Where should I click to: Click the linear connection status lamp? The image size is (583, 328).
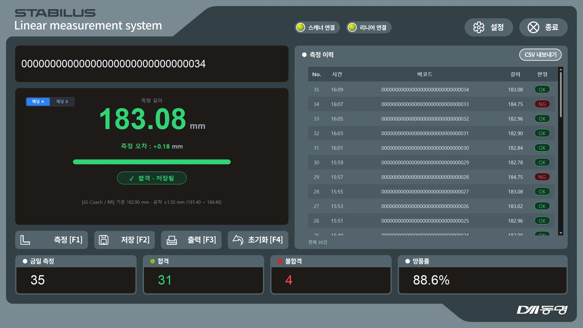point(352,27)
